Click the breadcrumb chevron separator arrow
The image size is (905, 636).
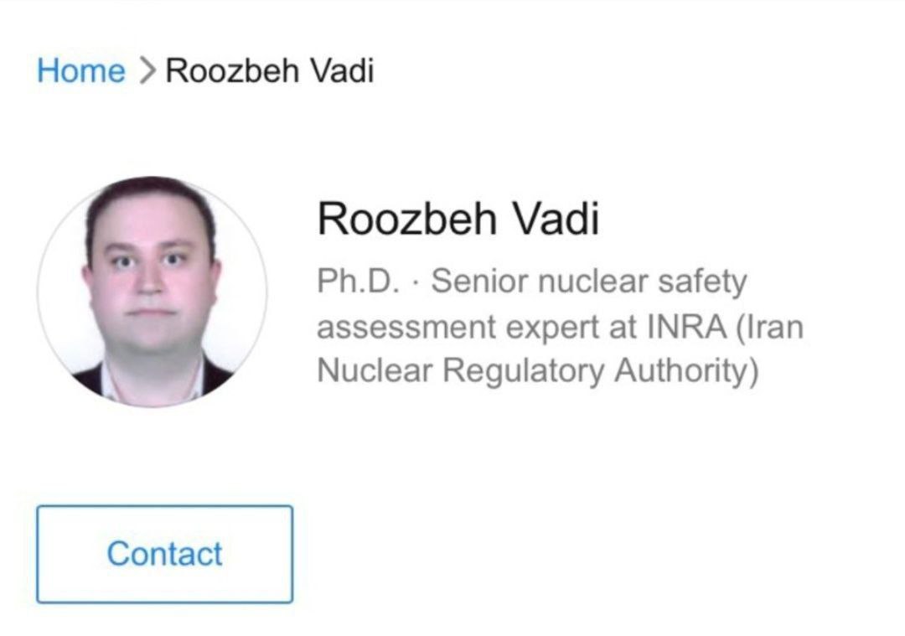tap(146, 71)
